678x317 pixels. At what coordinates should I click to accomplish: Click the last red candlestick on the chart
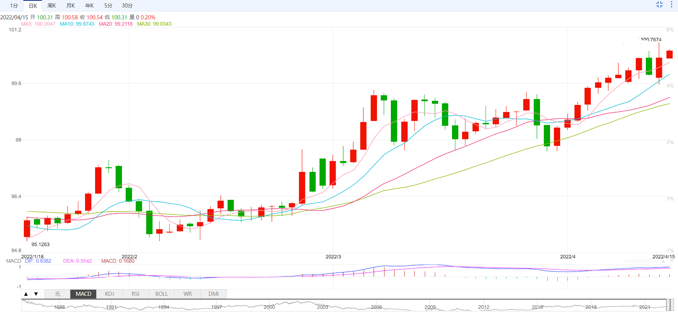(669, 54)
